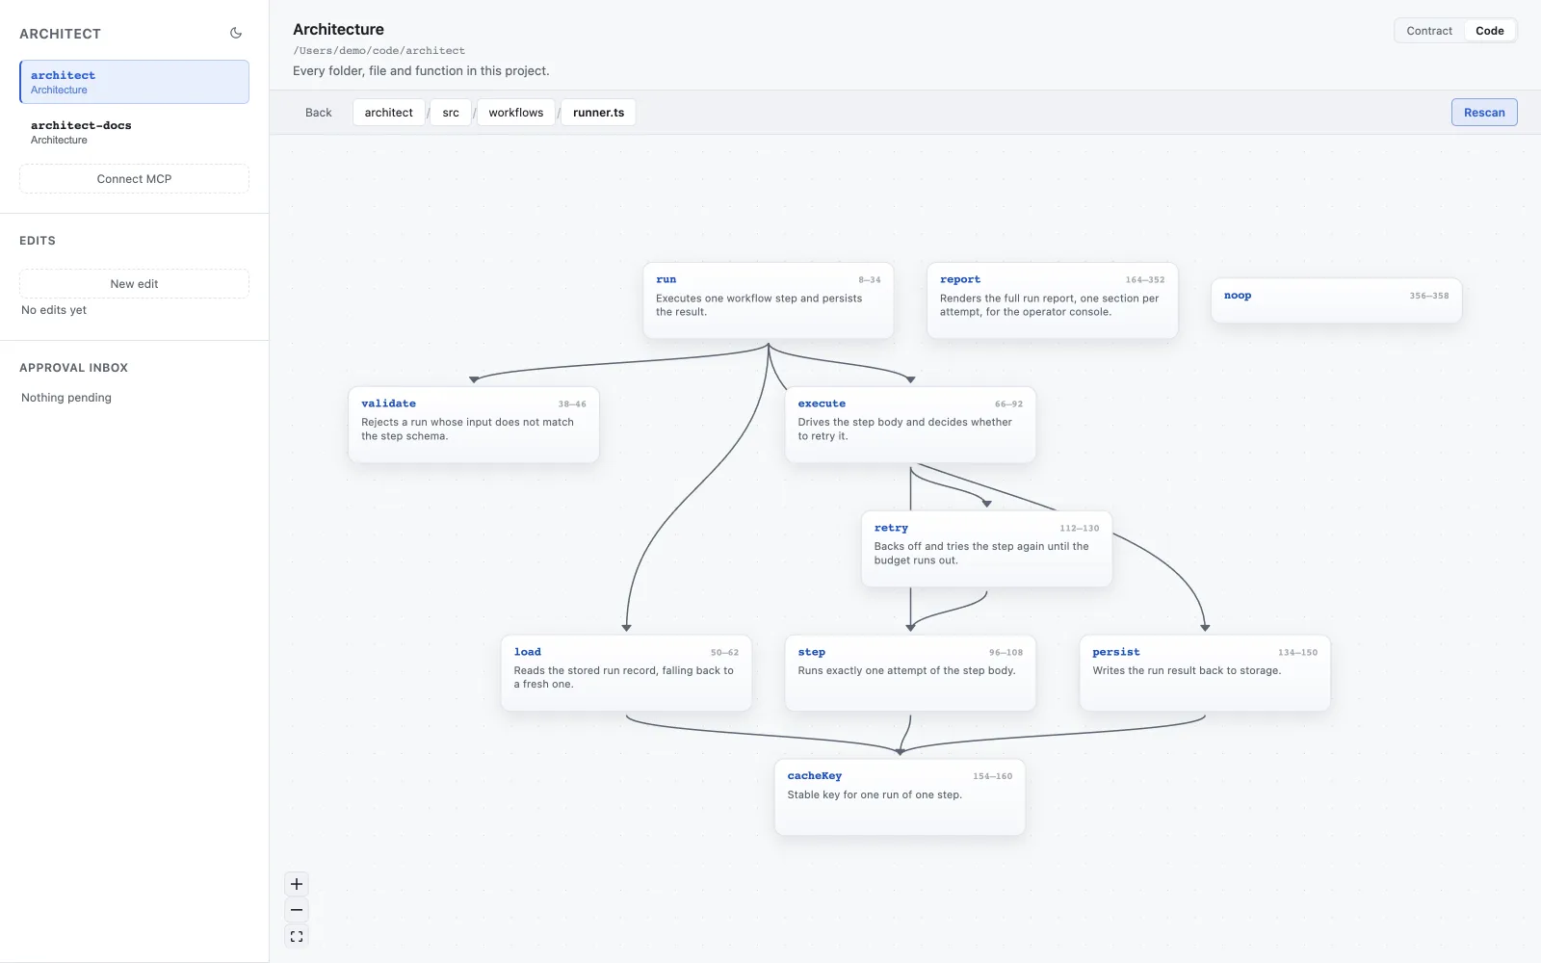This screenshot has width=1541, height=963.
Task: Select the report function node
Action: tap(1052, 300)
